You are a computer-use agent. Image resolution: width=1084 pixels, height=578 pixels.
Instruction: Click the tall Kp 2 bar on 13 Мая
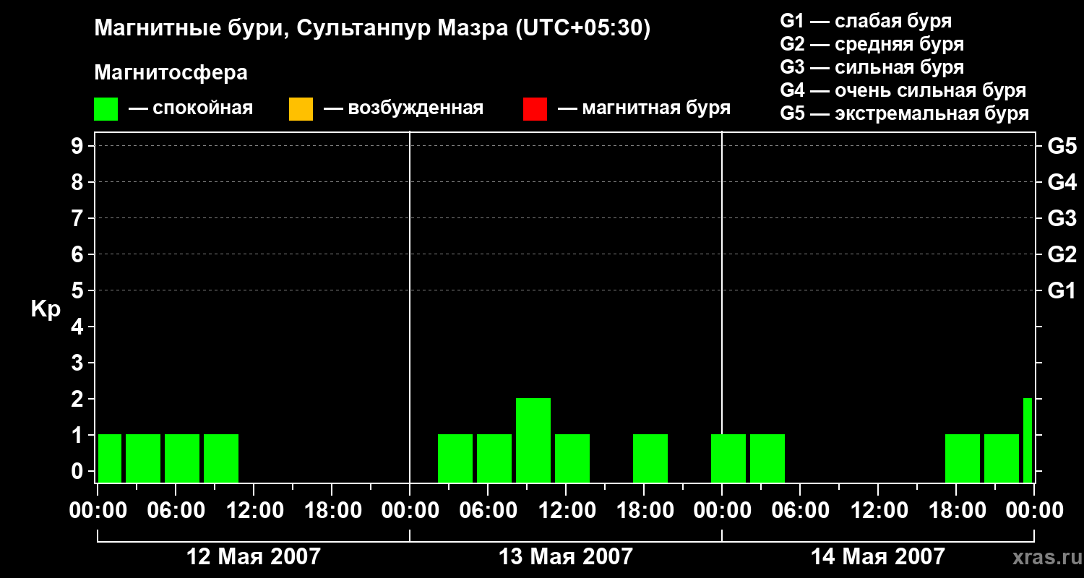click(x=533, y=440)
